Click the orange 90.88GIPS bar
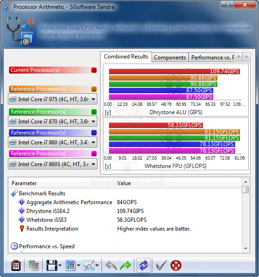Image resolution: width=259 pixels, height=277 pixels. pyautogui.click(x=163, y=78)
